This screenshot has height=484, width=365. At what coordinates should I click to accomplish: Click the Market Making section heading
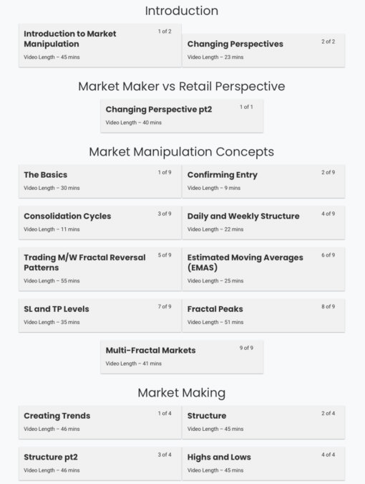[181, 393]
